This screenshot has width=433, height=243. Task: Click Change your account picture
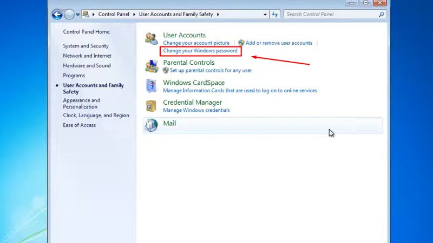point(196,43)
